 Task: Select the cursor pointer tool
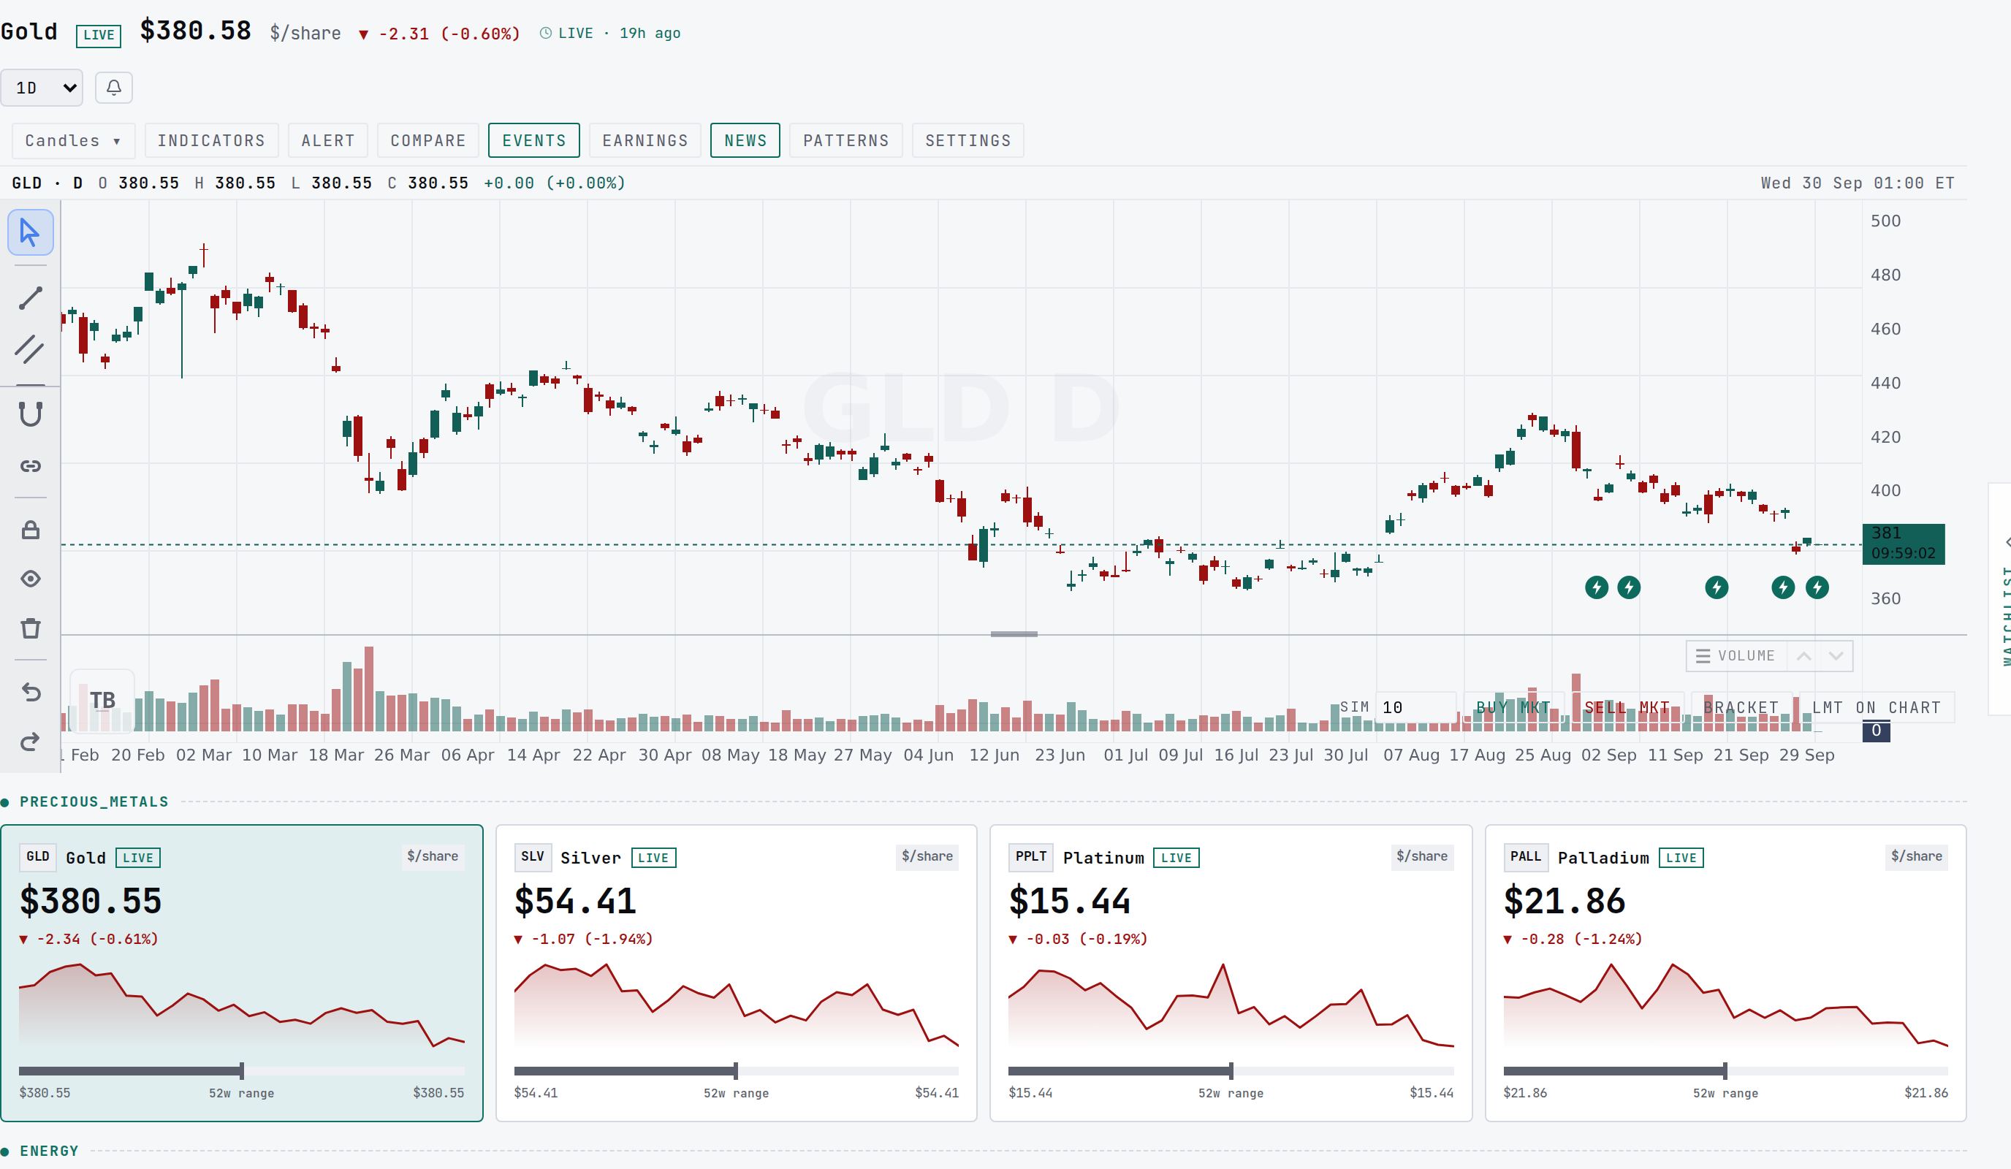30,233
